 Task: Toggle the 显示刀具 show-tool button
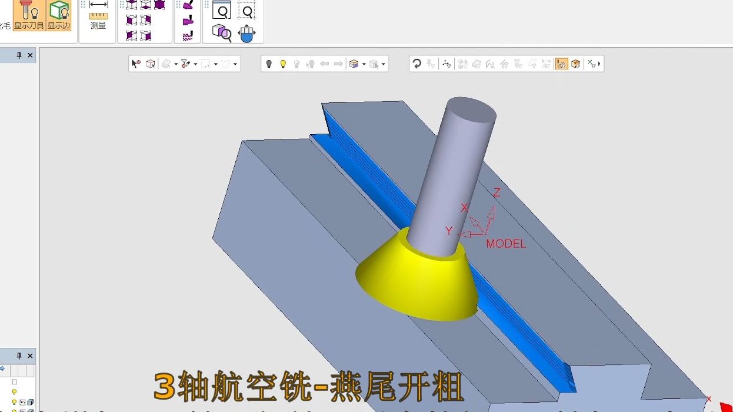coord(28,16)
